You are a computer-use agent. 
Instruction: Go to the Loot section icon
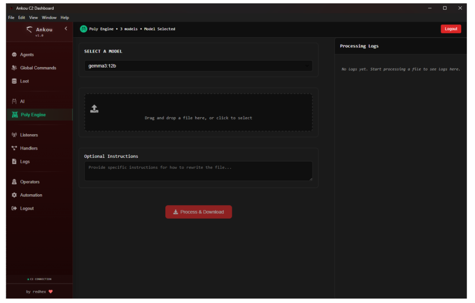14,81
